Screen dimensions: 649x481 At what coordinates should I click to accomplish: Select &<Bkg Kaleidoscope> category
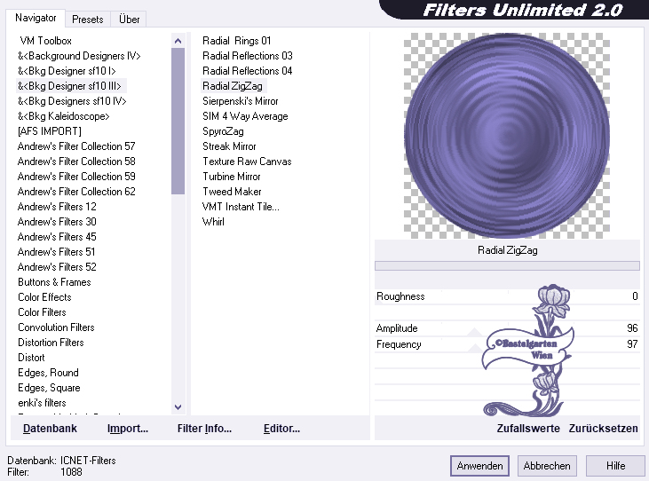pos(63,116)
